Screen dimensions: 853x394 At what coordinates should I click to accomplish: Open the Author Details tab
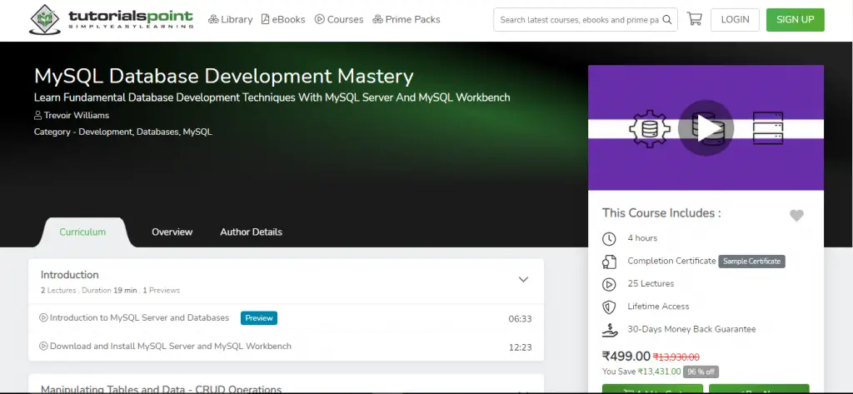pyautogui.click(x=251, y=232)
